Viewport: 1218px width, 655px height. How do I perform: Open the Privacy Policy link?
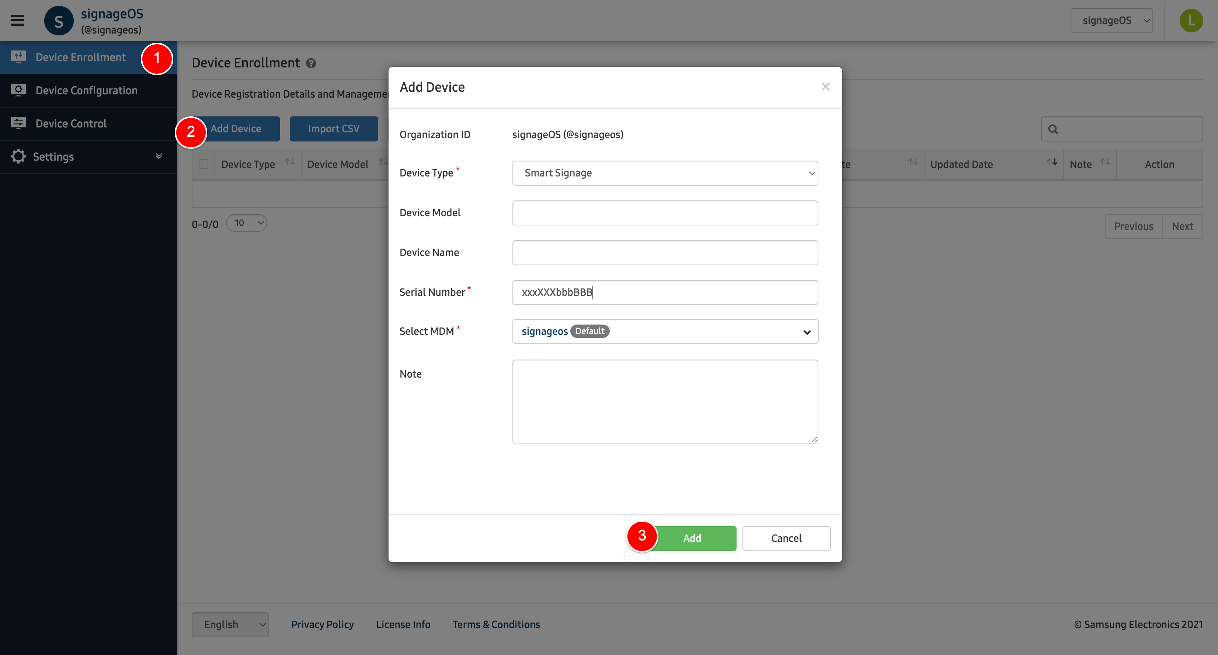[x=323, y=624]
